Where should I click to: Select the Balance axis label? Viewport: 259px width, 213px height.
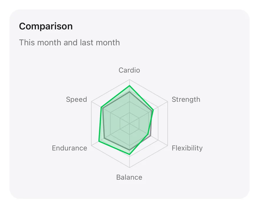point(129,177)
